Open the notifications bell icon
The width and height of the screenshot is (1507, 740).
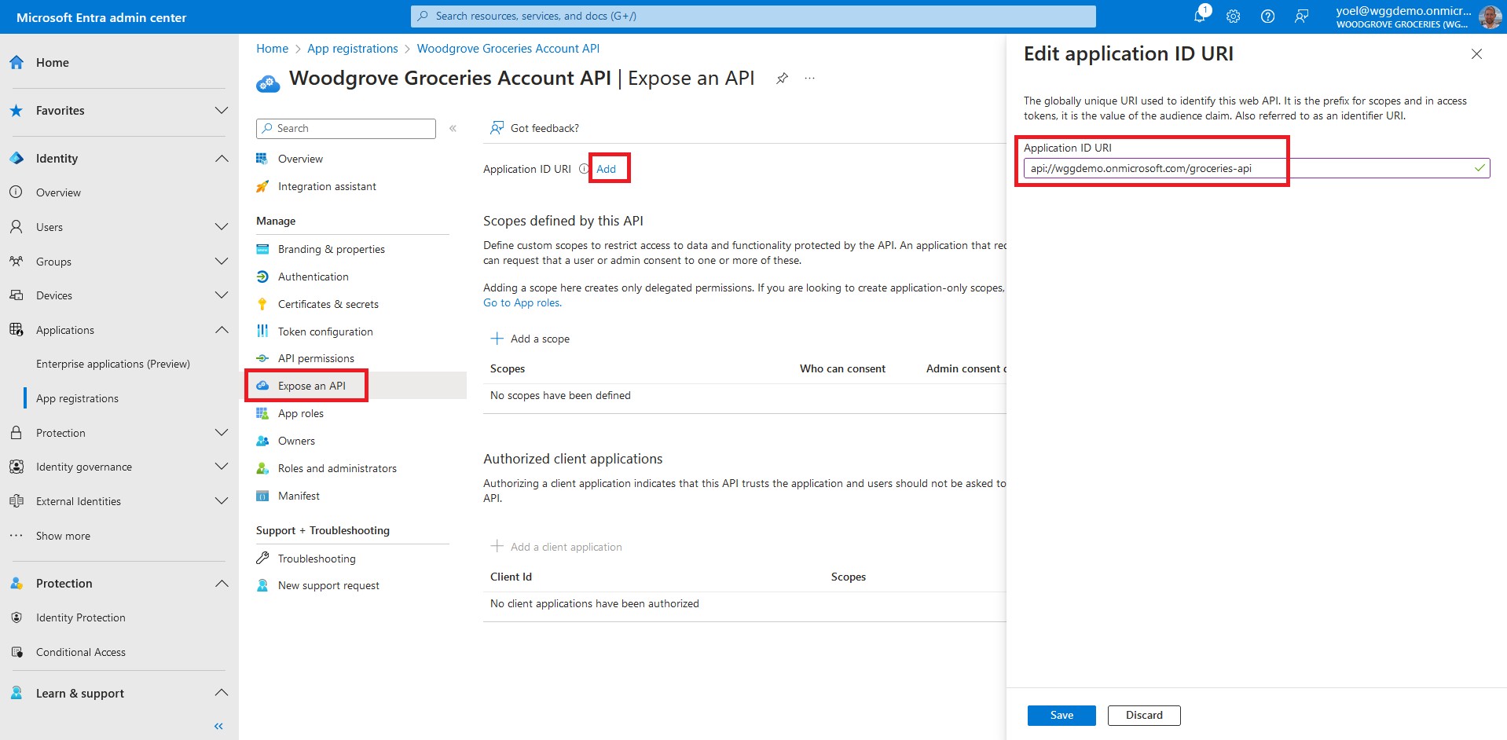1200,16
